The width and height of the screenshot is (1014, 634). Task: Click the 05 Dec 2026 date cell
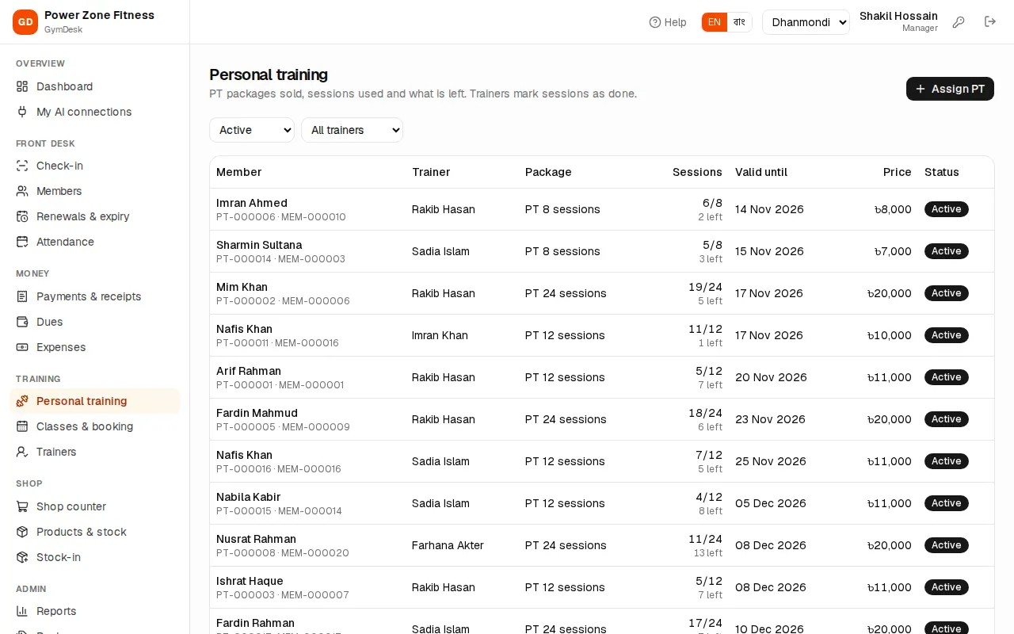coord(771,503)
